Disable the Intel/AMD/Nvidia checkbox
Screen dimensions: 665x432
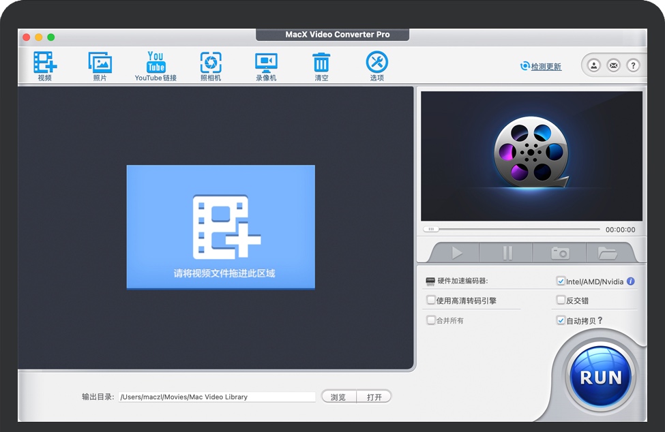pyautogui.click(x=561, y=281)
